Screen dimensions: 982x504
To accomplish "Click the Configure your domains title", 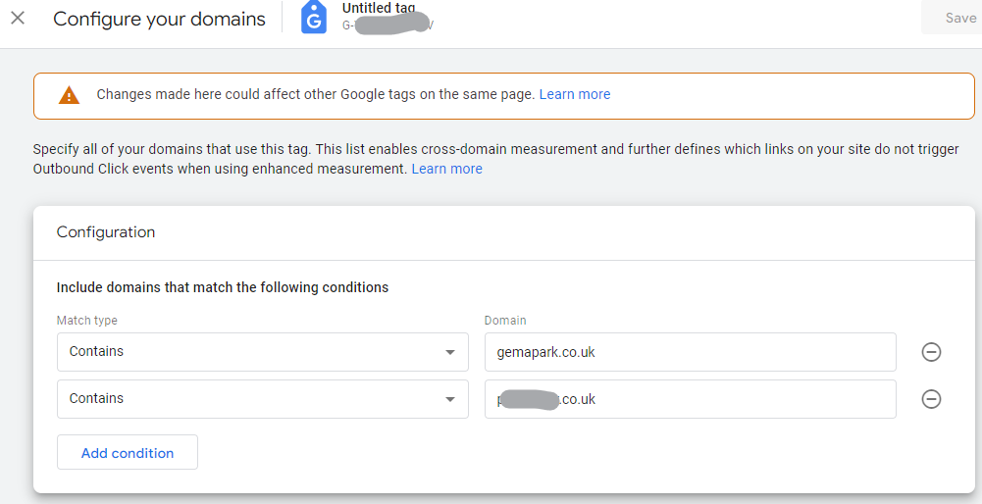I will [159, 20].
